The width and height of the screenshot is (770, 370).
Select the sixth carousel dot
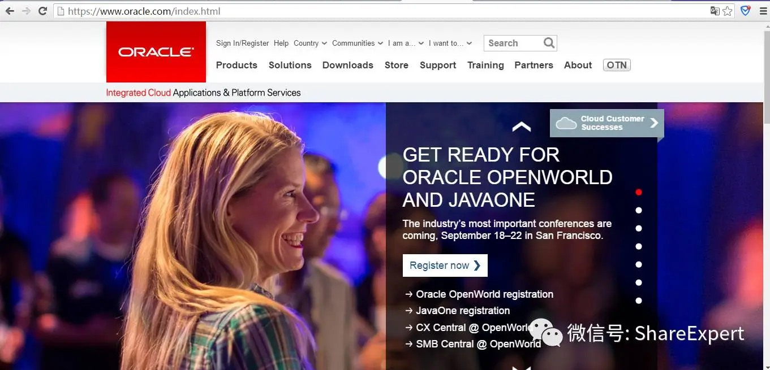(x=639, y=282)
